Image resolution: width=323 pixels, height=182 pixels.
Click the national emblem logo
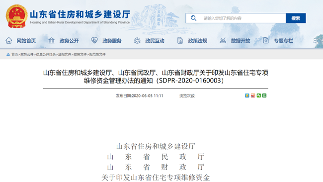click(17, 16)
